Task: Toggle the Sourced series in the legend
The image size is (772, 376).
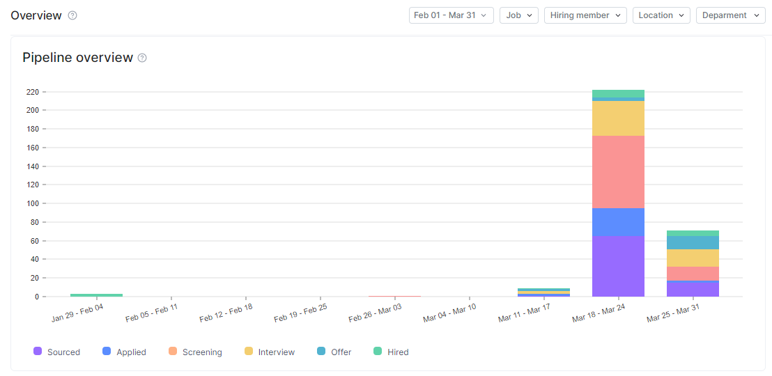Action: tap(56, 352)
